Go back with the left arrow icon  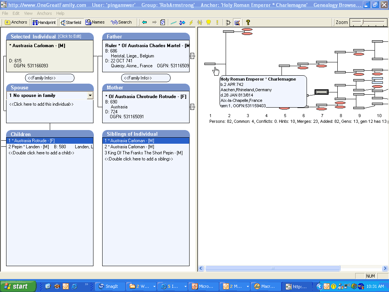tap(144, 22)
